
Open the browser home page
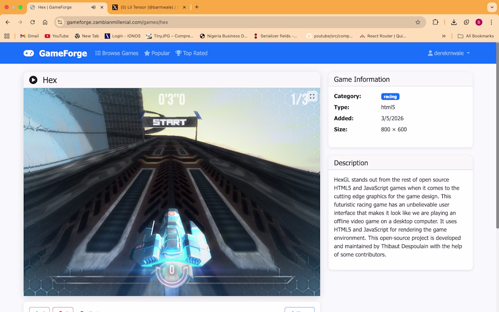(x=45, y=22)
